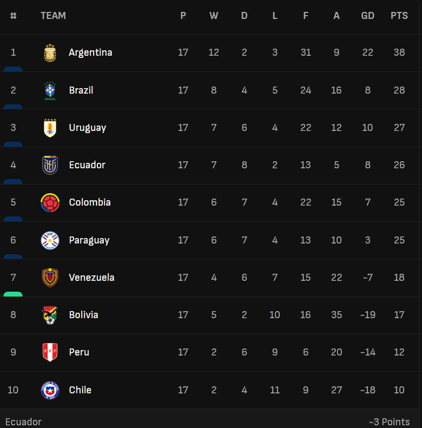The image size is (422, 428).
Task: Click the Chile federation badge
Action: click(50, 390)
